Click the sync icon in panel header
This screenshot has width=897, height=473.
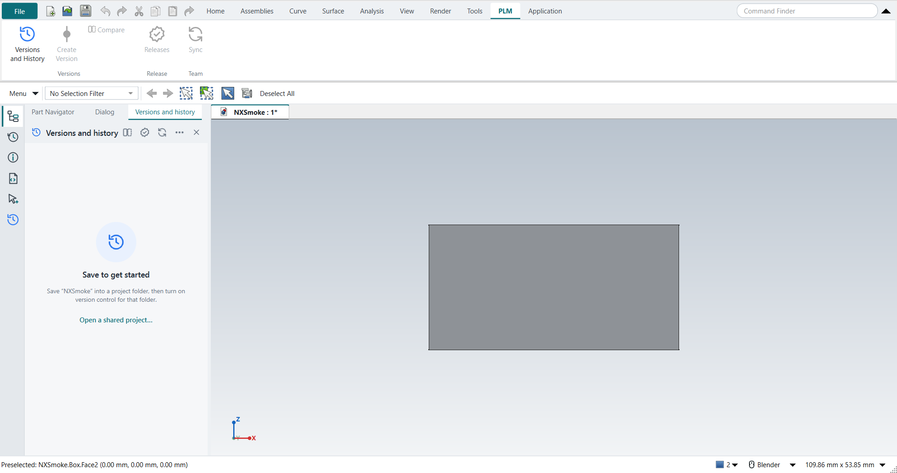(x=162, y=132)
